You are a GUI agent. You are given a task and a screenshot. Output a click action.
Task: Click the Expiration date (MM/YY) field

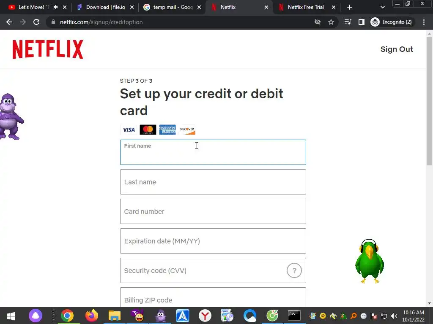(x=213, y=241)
